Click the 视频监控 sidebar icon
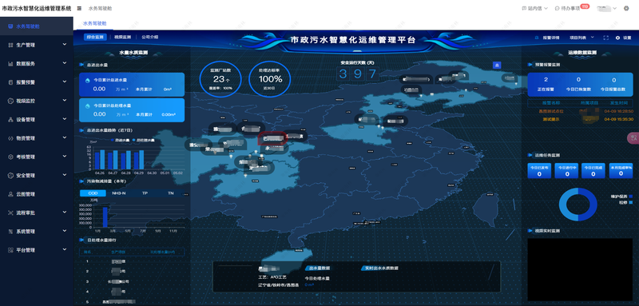This screenshot has width=639, height=306. pos(10,101)
